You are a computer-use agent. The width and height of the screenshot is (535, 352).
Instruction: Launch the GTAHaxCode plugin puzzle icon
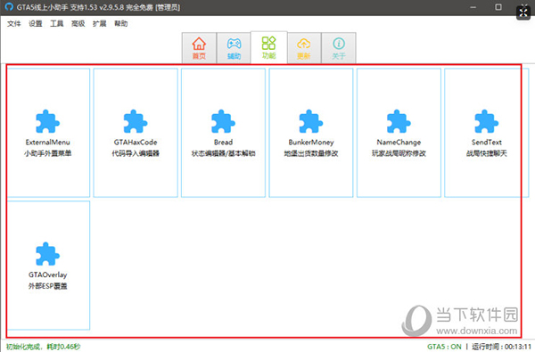[x=136, y=121]
